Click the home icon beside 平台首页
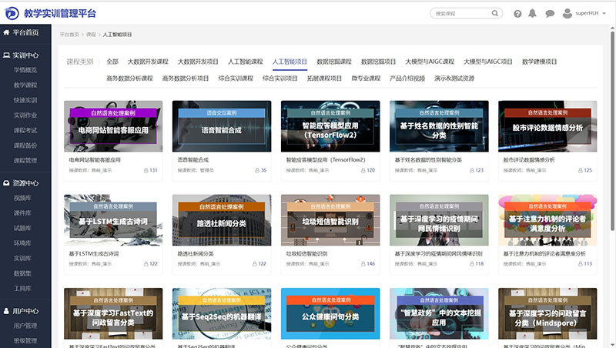The image size is (616, 348). coord(7,33)
